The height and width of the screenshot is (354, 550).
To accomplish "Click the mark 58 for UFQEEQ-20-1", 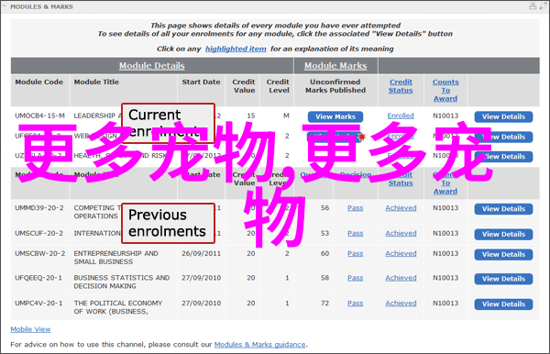I will (x=324, y=278).
